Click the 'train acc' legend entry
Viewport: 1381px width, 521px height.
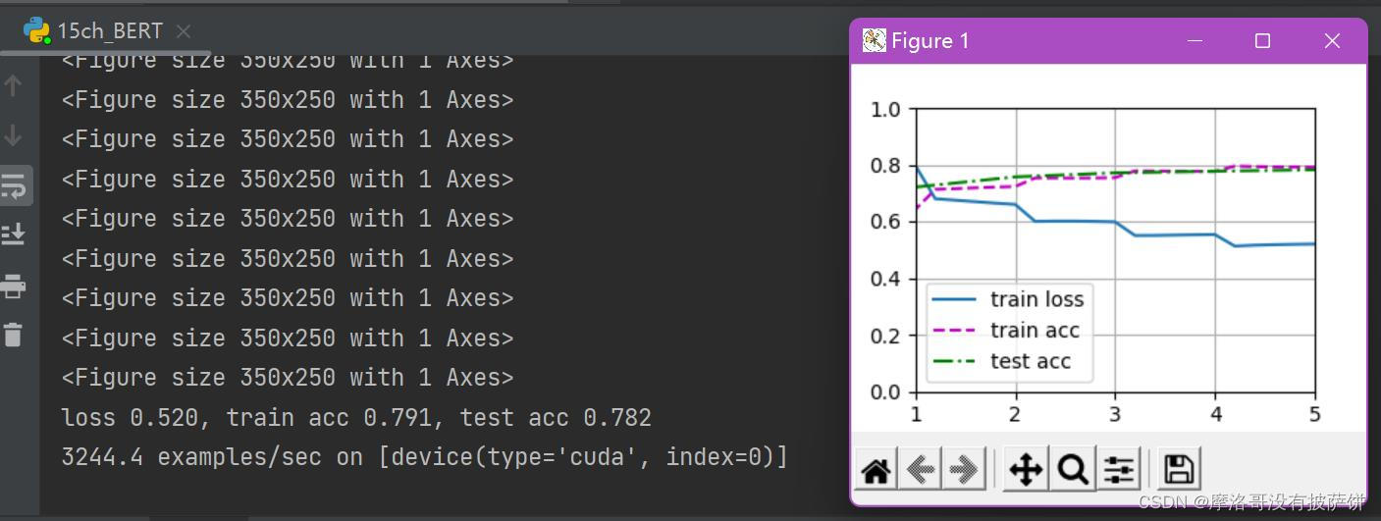point(1006,331)
